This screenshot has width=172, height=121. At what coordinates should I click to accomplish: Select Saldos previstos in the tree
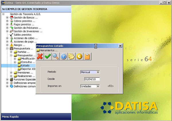22,35
